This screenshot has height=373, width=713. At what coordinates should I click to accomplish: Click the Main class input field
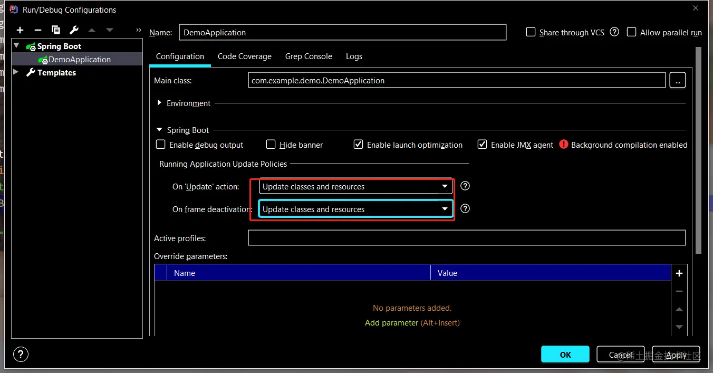point(457,80)
